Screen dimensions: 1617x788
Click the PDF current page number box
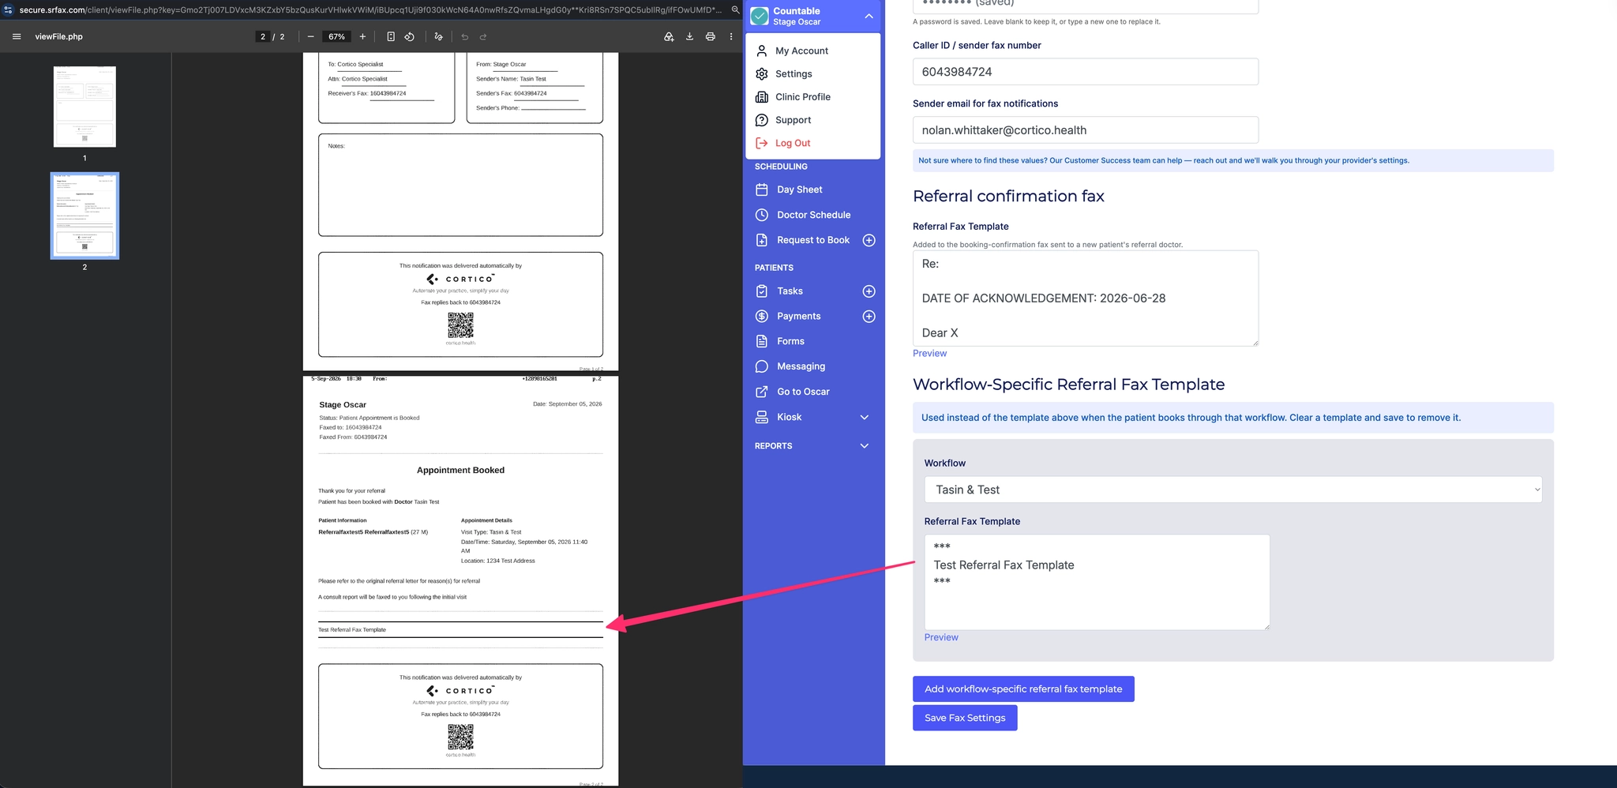[x=263, y=36]
